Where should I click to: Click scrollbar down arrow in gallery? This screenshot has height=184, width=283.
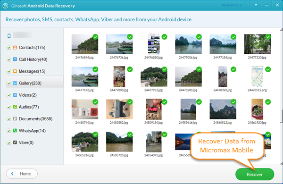tap(281, 163)
